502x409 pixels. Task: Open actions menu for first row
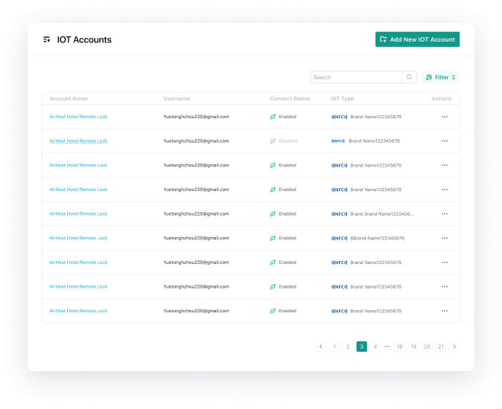point(445,117)
